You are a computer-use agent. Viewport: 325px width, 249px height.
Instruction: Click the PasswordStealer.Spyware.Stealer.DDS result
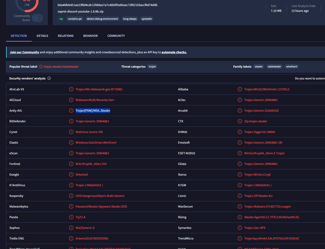101,206
